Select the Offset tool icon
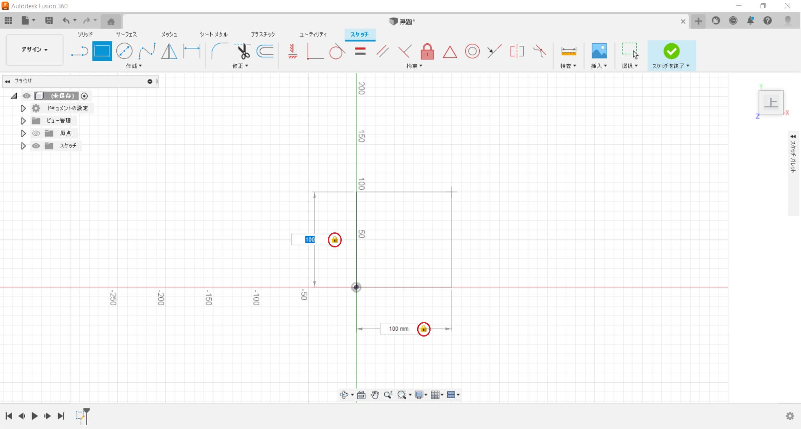This screenshot has height=429, width=801. tap(265, 52)
